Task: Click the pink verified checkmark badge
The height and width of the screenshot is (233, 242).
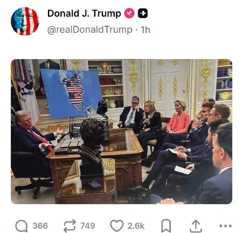Action: pos(129,13)
